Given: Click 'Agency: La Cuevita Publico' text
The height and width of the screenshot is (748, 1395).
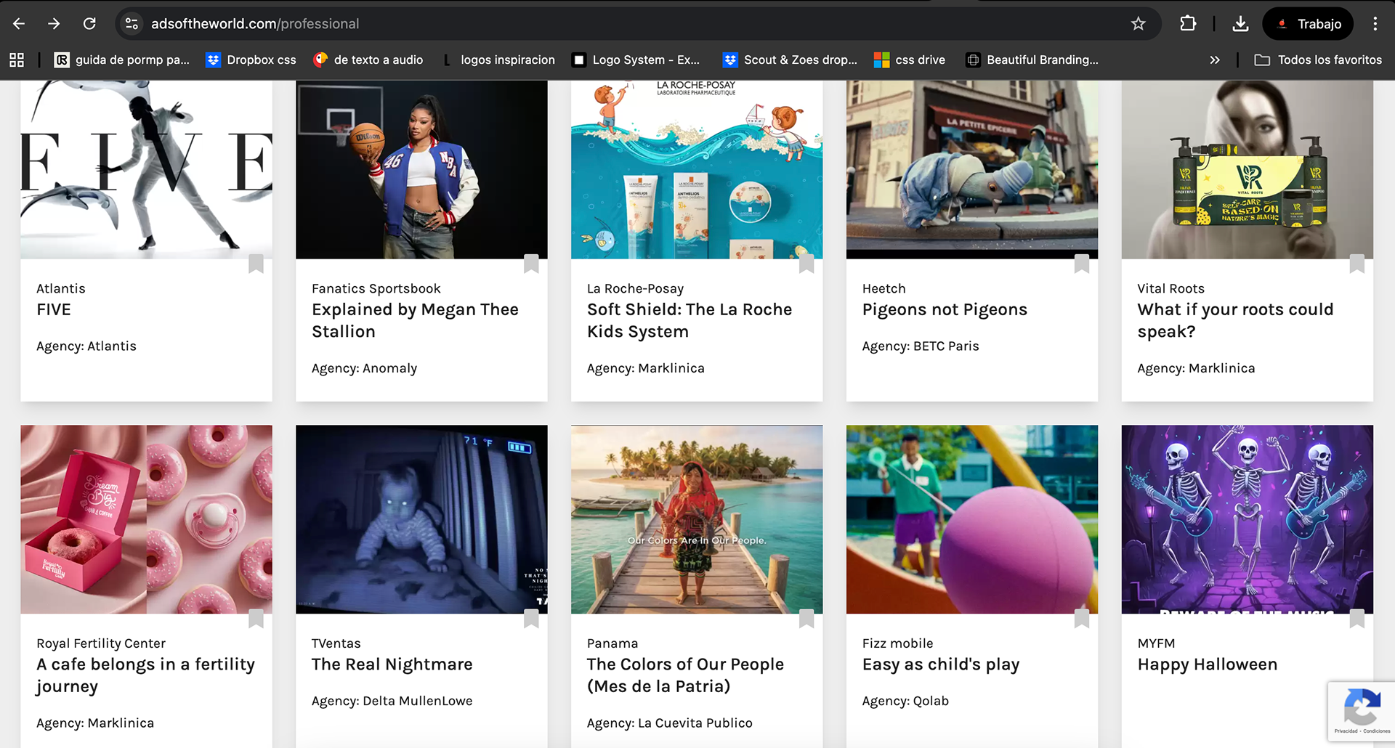Looking at the screenshot, I should click(670, 723).
